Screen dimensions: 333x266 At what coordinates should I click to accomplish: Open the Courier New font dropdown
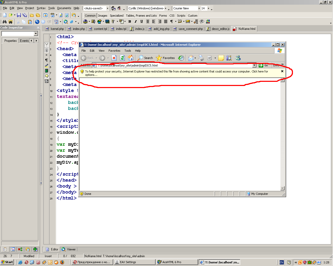(199, 8)
